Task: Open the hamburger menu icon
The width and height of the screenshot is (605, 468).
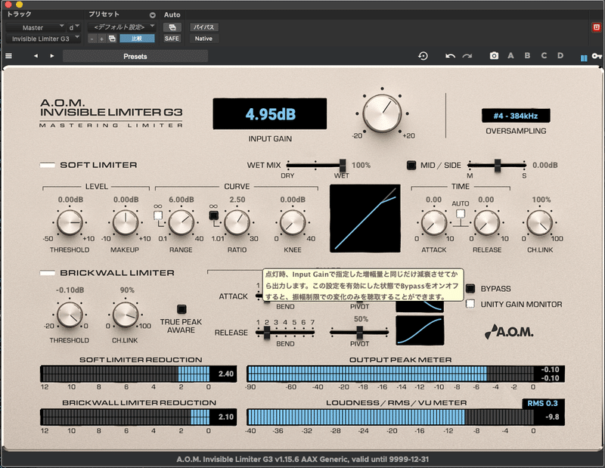Action: (x=8, y=56)
